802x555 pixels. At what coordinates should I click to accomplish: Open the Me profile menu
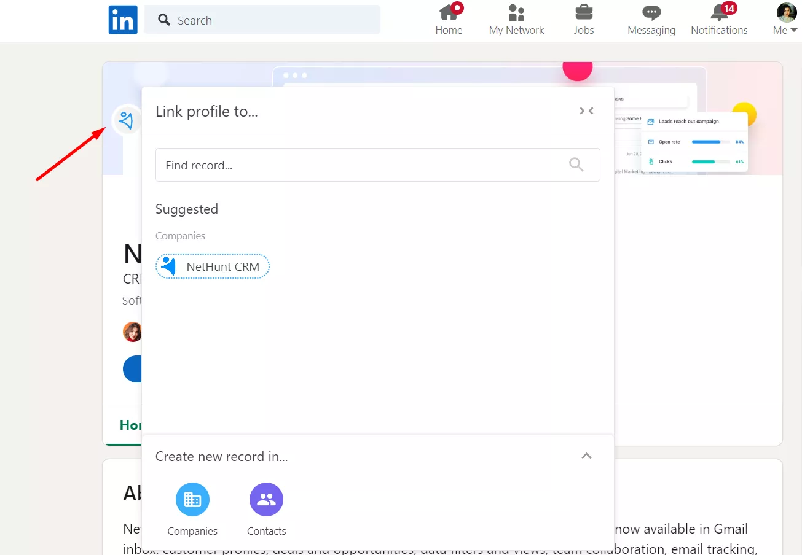tap(786, 20)
